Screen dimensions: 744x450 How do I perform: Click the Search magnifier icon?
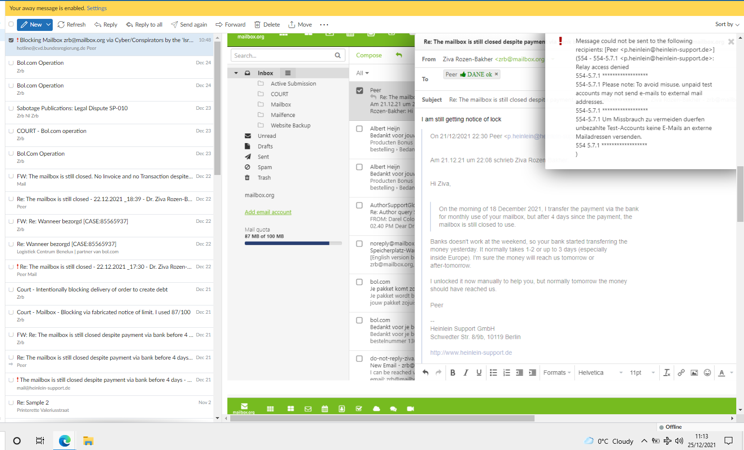[338, 56]
